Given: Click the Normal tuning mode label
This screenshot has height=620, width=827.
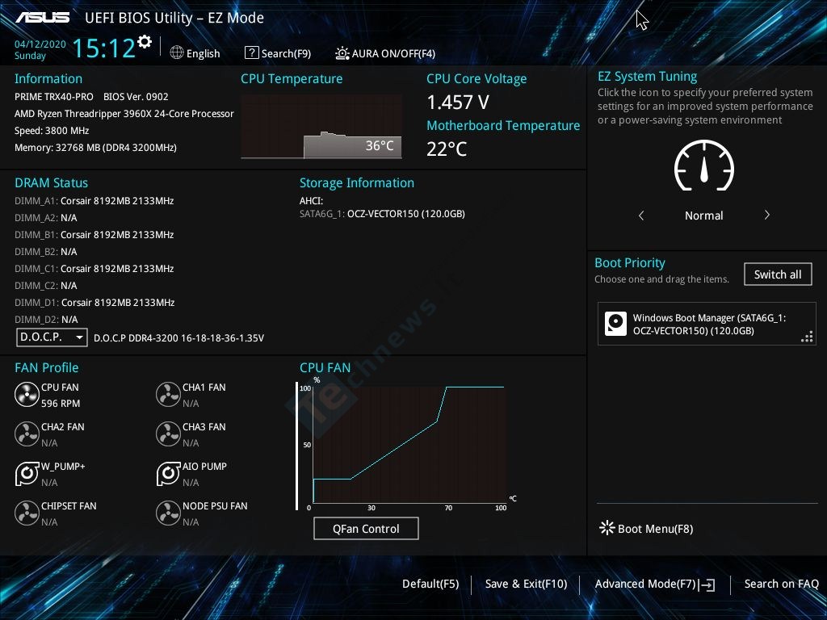Looking at the screenshot, I should (704, 216).
